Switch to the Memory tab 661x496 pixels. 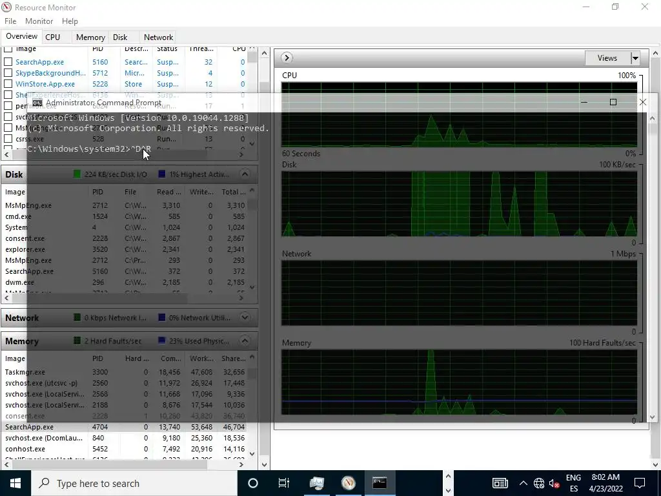point(90,37)
